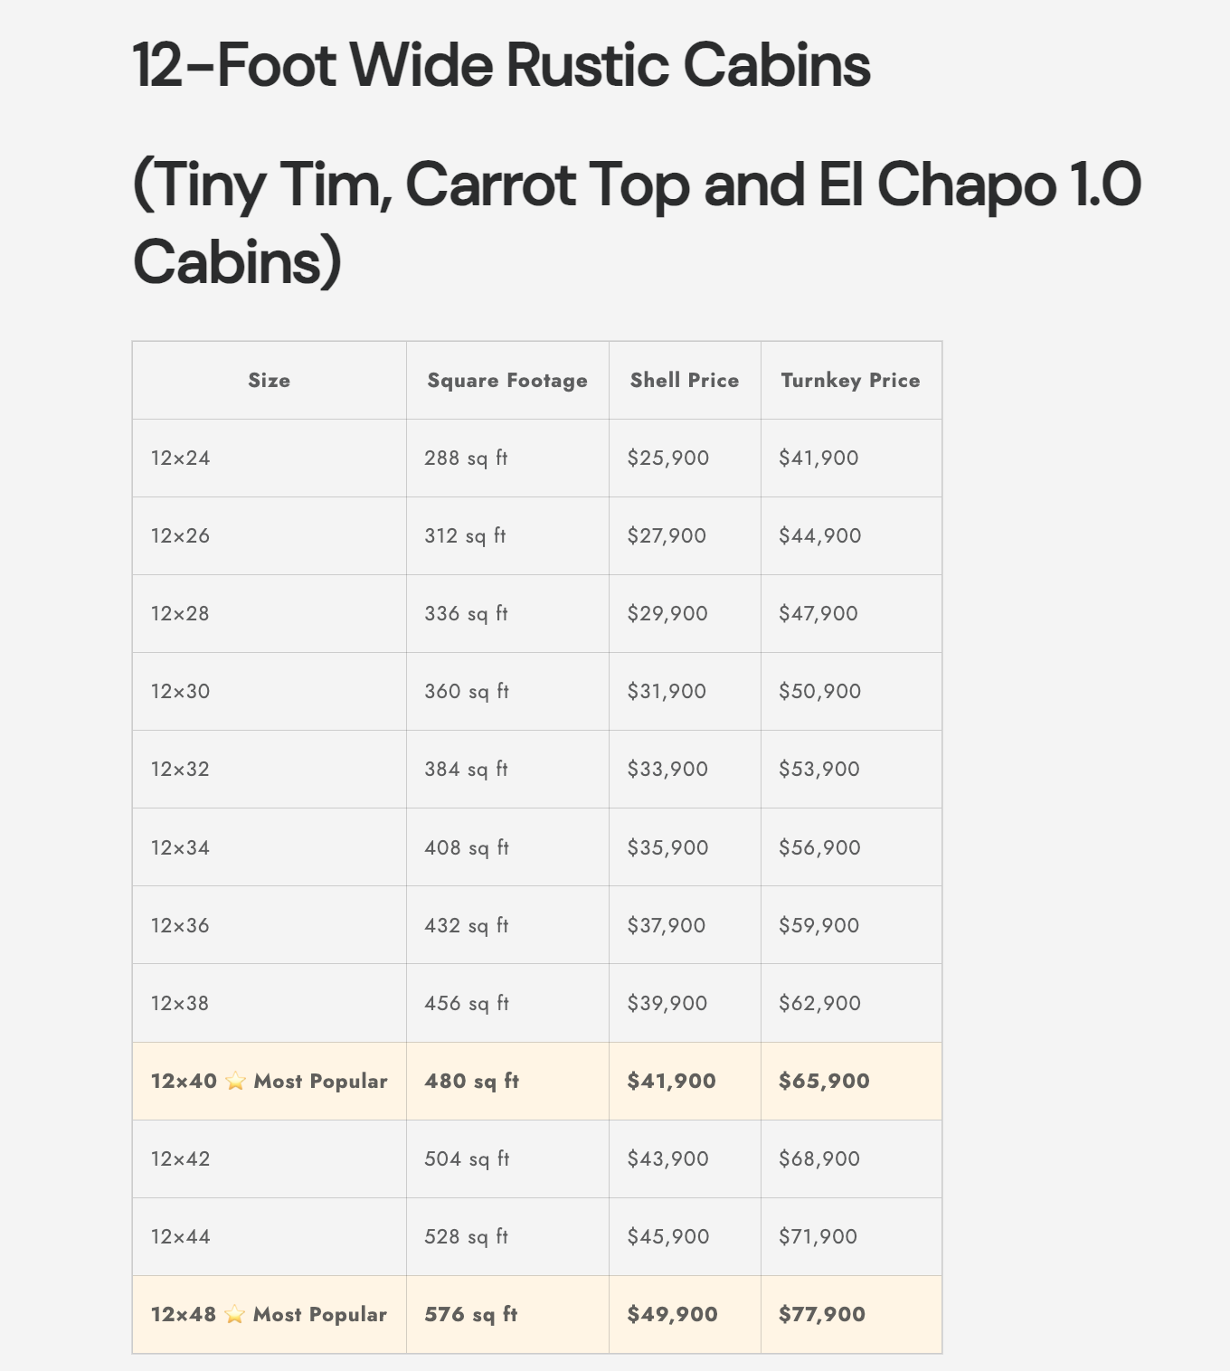1230x1371 pixels.
Task: Click the star icon in the 12×40 row
Action: click(235, 1081)
